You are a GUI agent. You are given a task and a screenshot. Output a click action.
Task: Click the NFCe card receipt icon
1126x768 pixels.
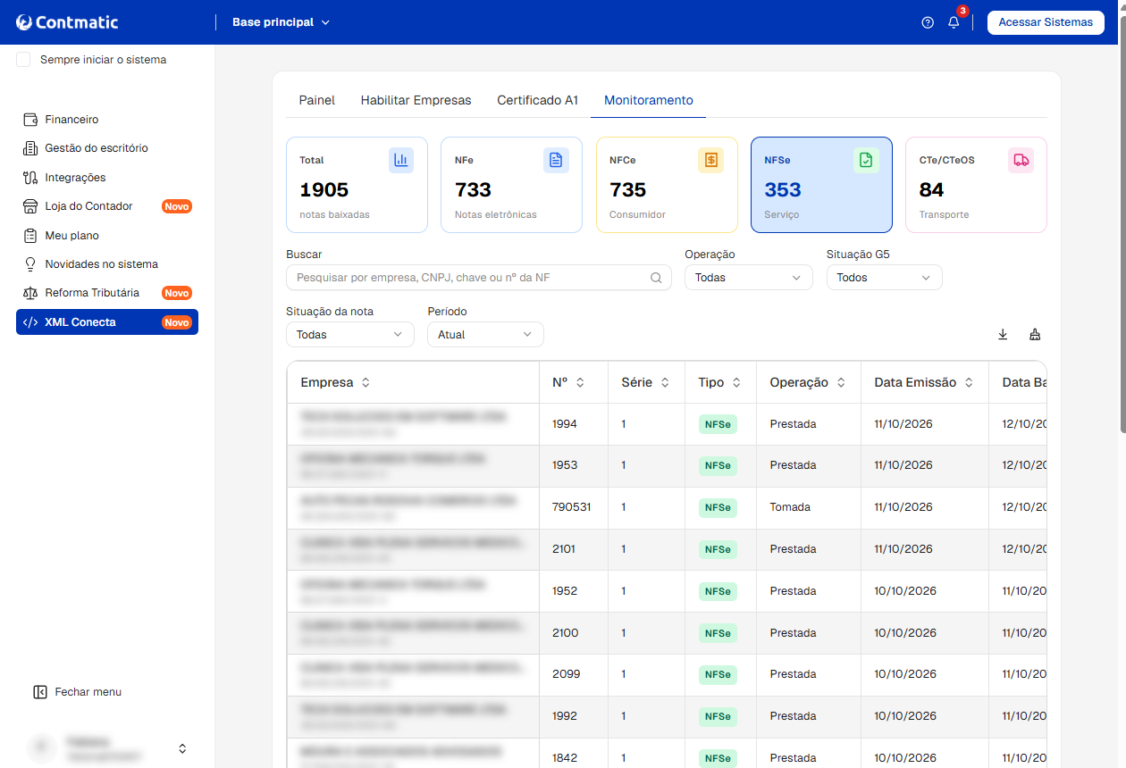point(710,160)
